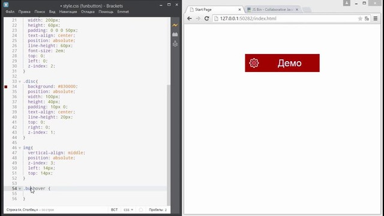
Task: Toggle ВСТ insert mode in status bar
Action: [114, 210]
